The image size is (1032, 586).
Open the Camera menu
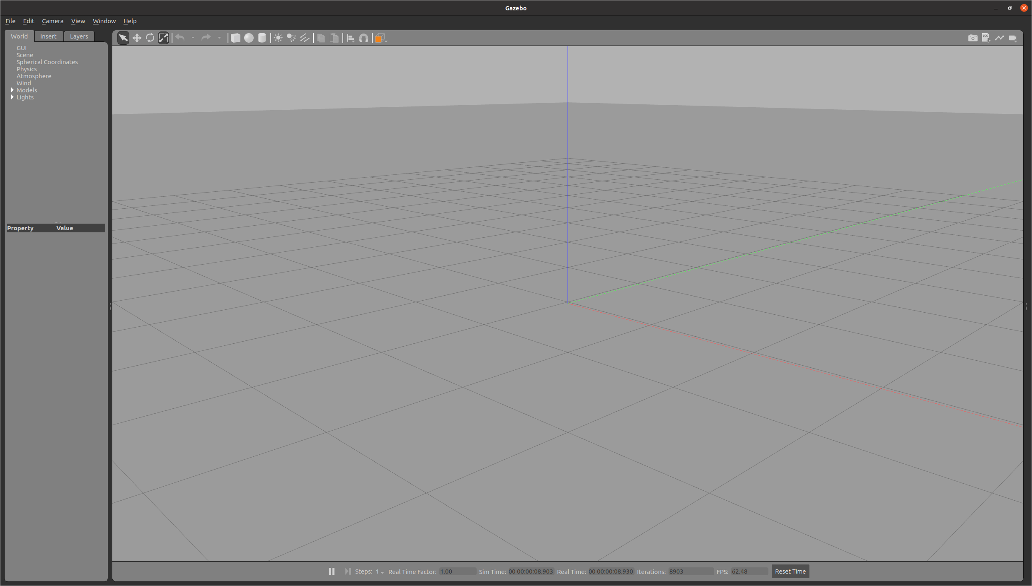52,21
